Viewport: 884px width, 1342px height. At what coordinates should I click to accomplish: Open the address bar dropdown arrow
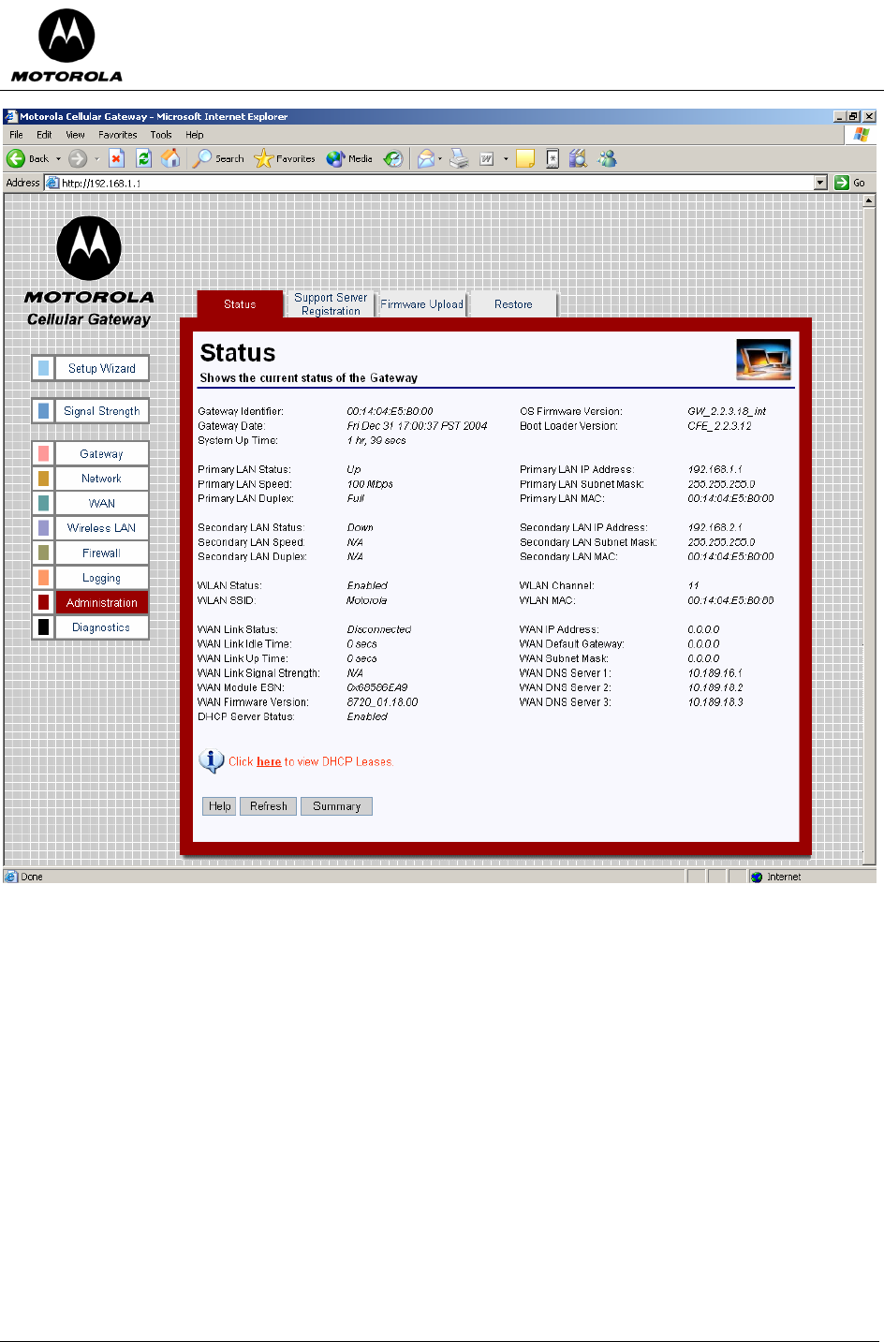tap(820, 183)
